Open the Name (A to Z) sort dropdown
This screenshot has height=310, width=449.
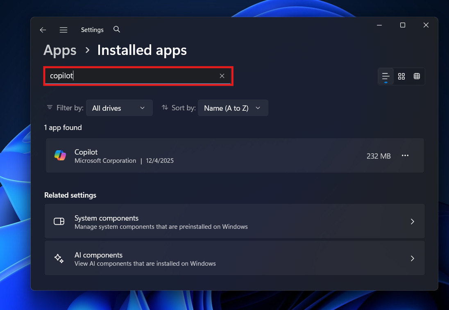click(x=233, y=107)
